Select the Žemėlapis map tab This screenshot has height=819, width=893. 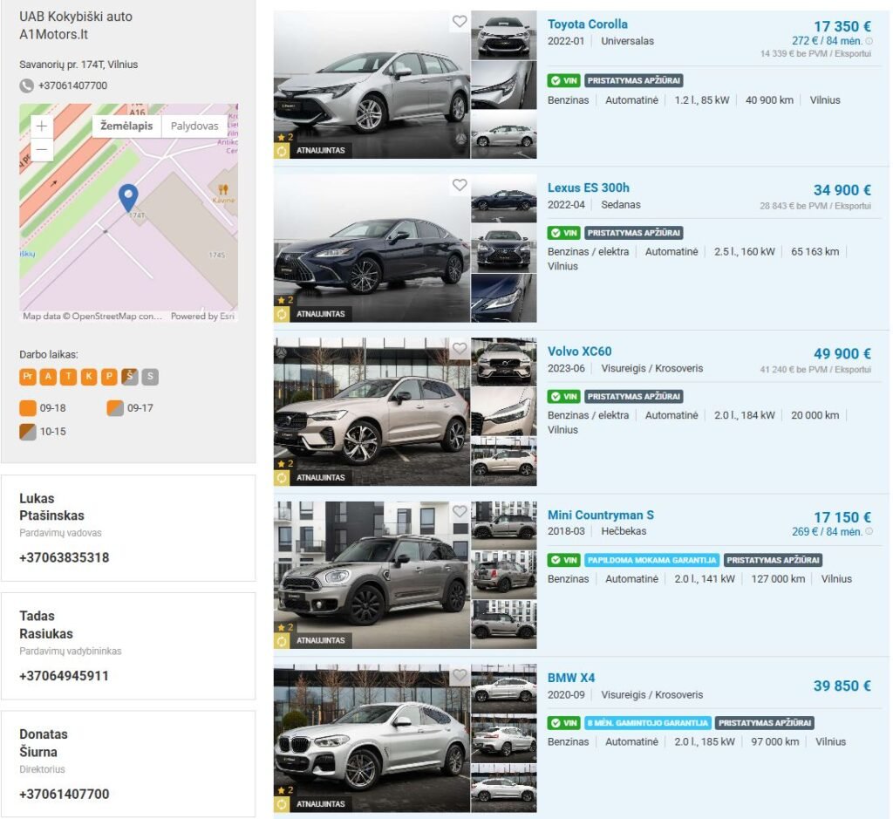126,126
